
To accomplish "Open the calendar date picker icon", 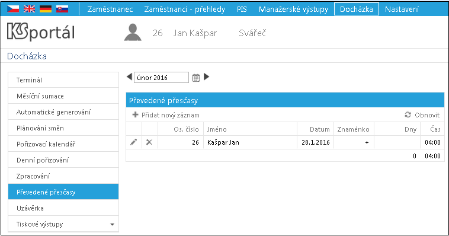I will click(x=196, y=78).
